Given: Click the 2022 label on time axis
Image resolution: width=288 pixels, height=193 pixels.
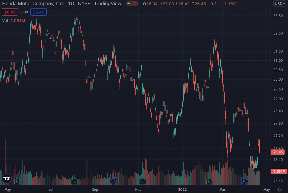Looking at the screenshot, I should pos(182,190).
